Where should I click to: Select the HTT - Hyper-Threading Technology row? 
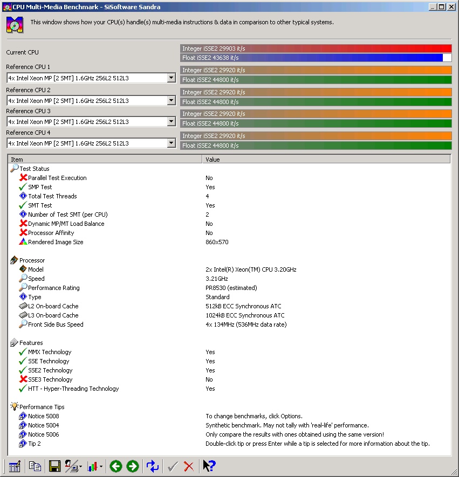(x=229, y=389)
